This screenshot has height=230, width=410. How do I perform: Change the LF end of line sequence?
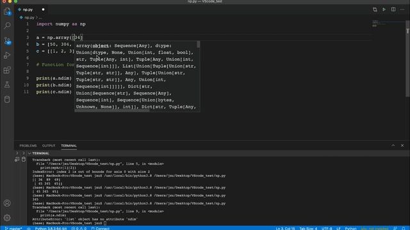point(339,229)
